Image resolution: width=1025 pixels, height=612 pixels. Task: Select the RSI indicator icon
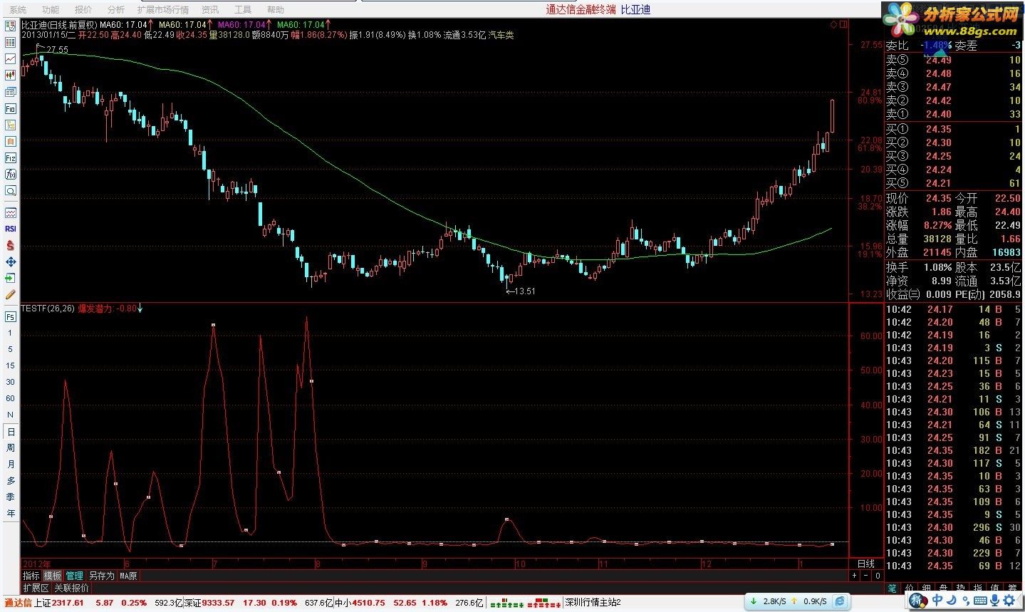[11, 229]
